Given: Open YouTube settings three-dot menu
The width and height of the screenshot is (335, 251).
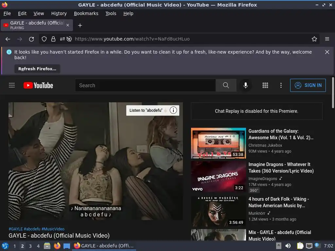Looking at the screenshot, I should 281,85.
